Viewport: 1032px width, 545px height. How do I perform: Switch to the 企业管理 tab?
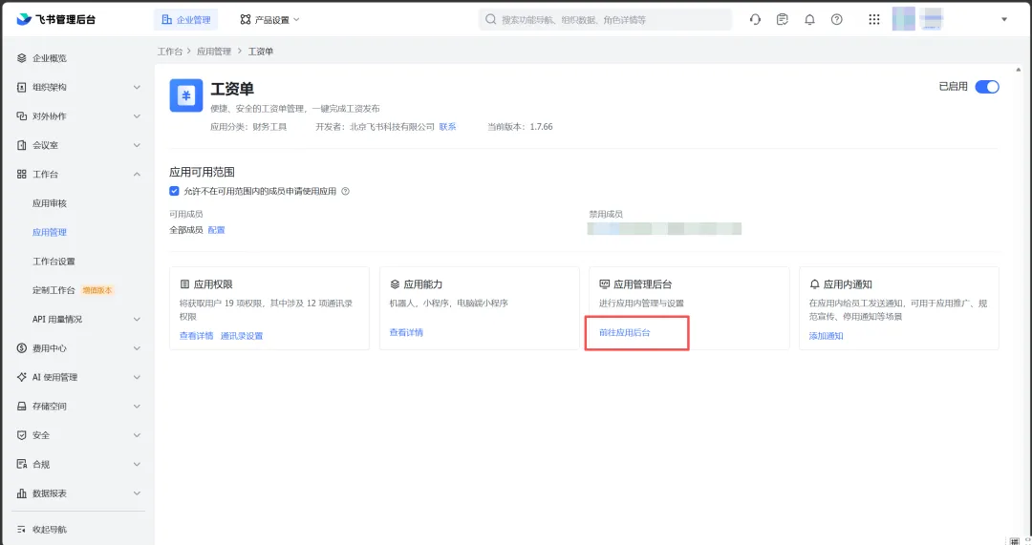(186, 20)
